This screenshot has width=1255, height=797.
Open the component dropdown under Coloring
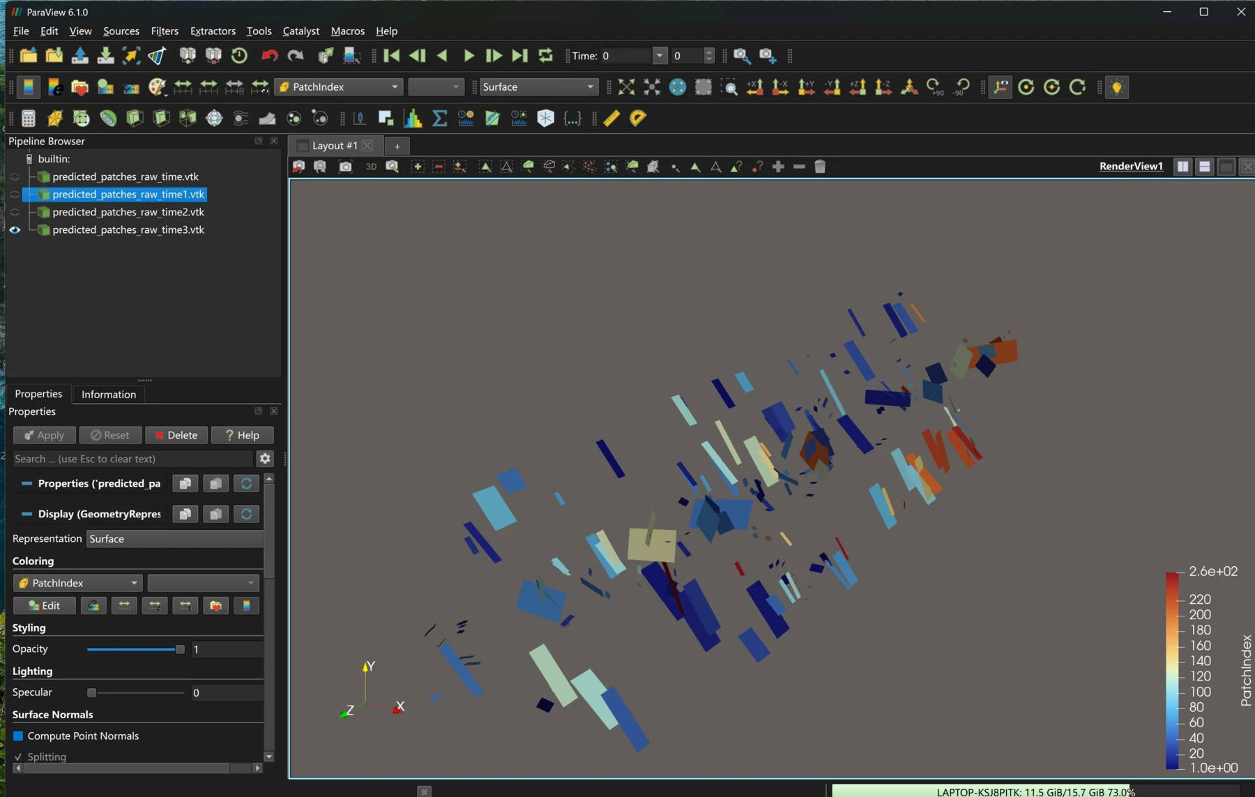click(x=203, y=583)
